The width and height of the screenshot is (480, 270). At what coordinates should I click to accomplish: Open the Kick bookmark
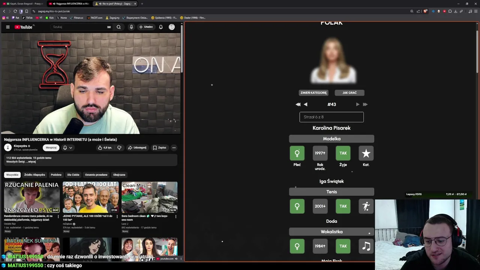[x=50, y=18]
